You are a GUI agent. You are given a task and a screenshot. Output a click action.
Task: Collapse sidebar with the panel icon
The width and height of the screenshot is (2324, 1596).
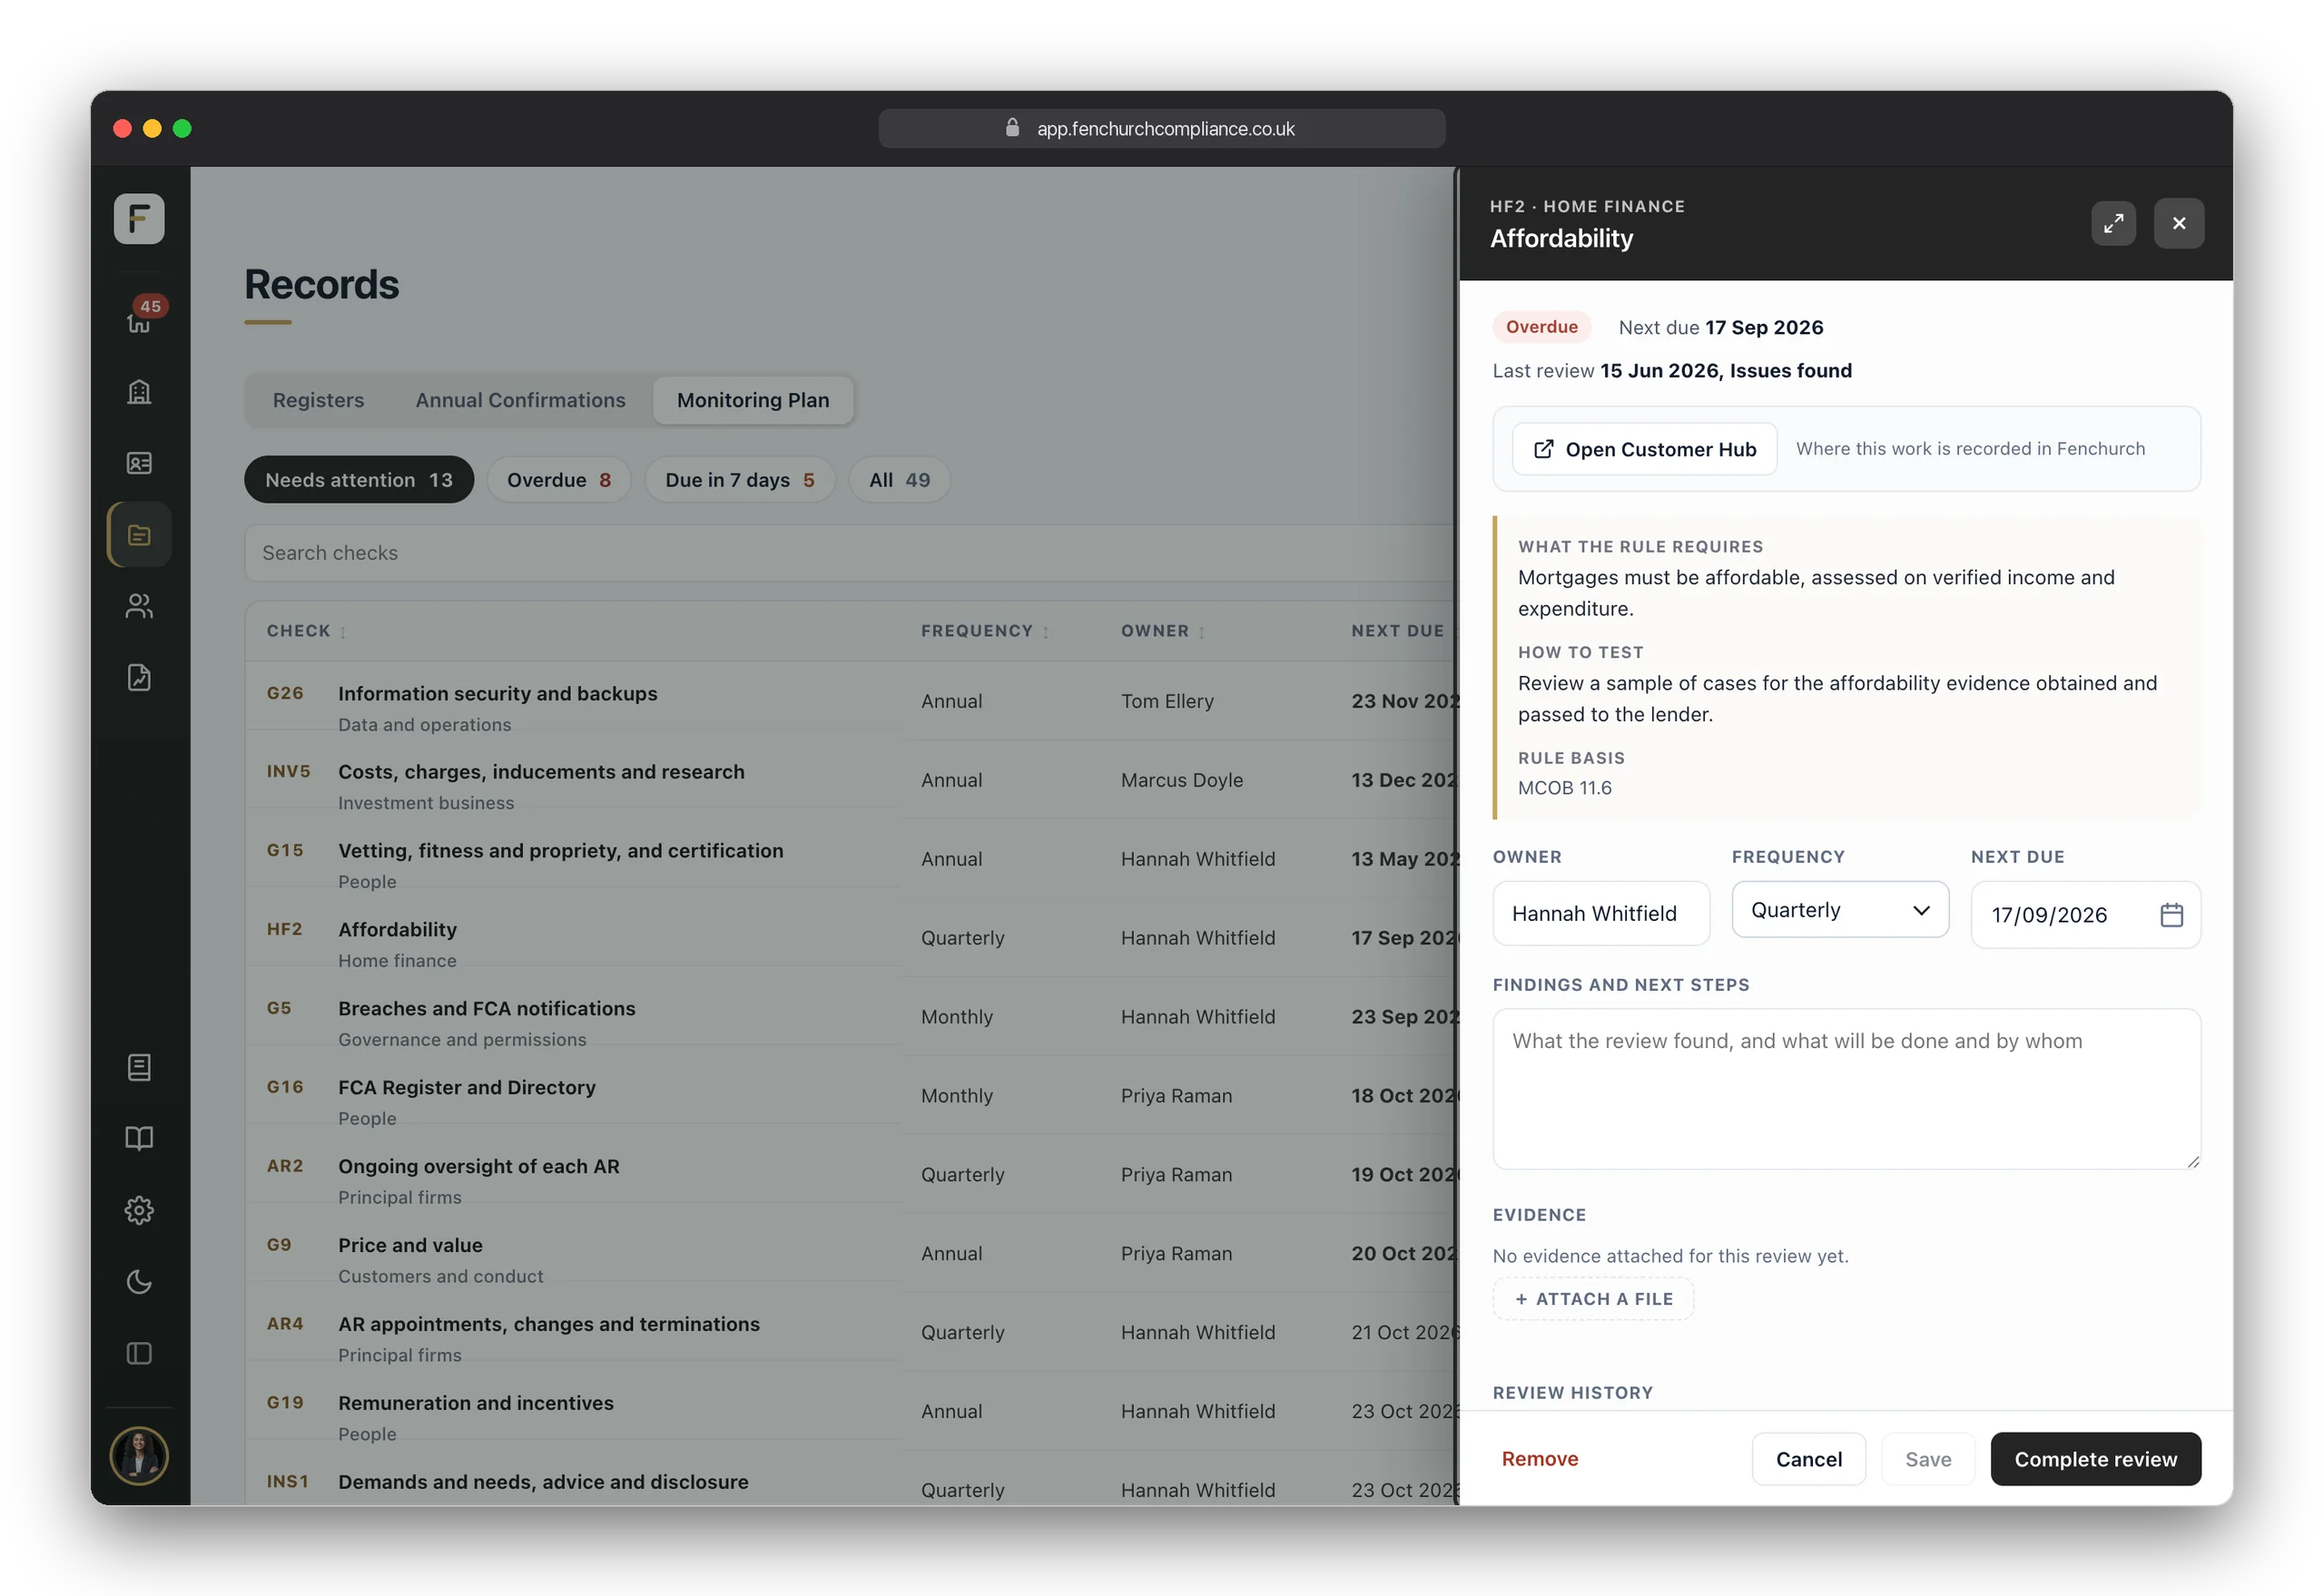pos(139,1353)
